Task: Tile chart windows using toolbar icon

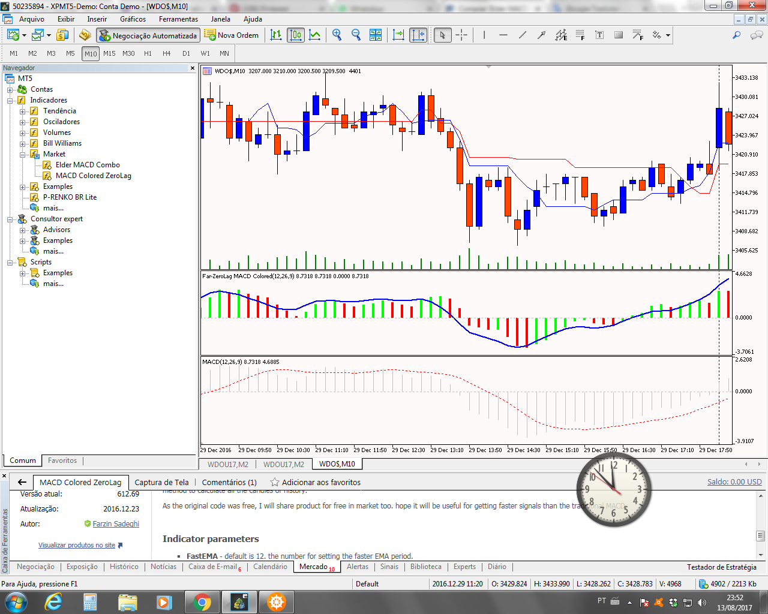Action: click(376, 35)
